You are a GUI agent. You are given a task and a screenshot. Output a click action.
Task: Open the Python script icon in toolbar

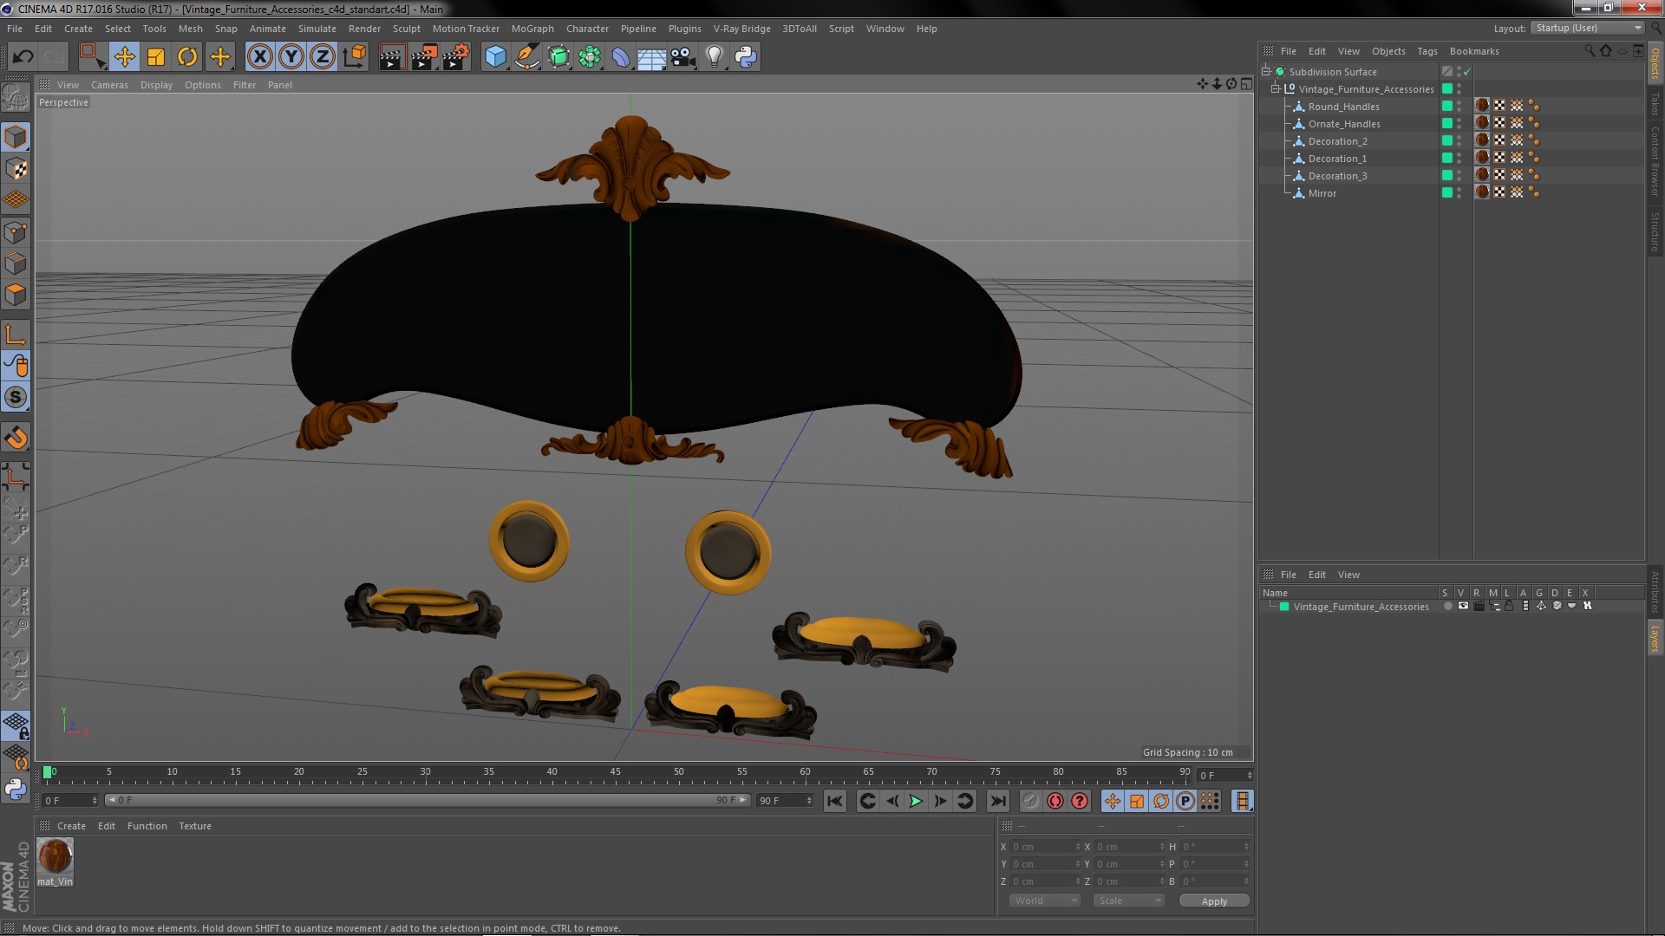click(746, 57)
